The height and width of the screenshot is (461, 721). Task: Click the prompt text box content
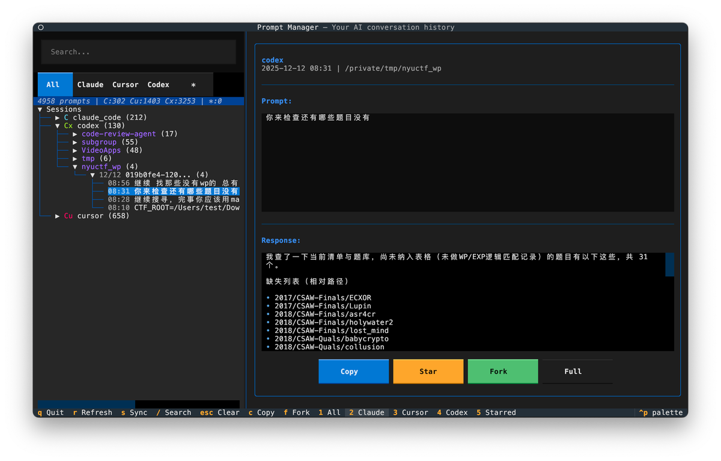[467, 162]
